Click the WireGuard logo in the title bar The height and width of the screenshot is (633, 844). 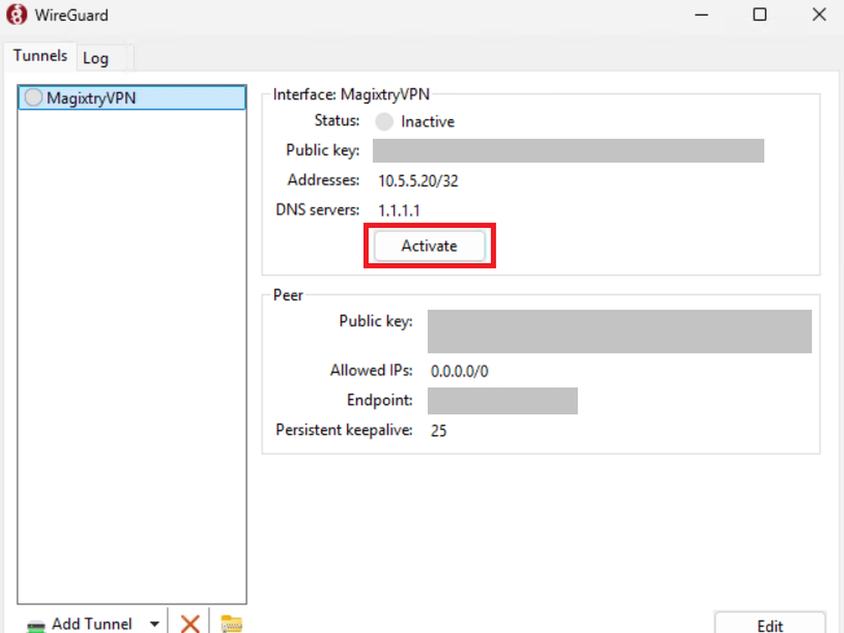16,15
